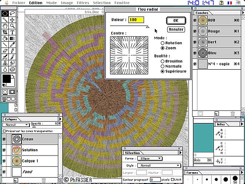Click the Valeur slider handle

tap(147, 27)
